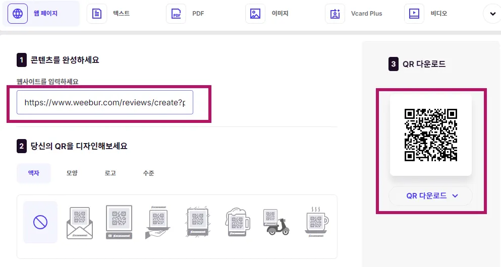
Task: Click the video play icon
Action: [x=414, y=14]
